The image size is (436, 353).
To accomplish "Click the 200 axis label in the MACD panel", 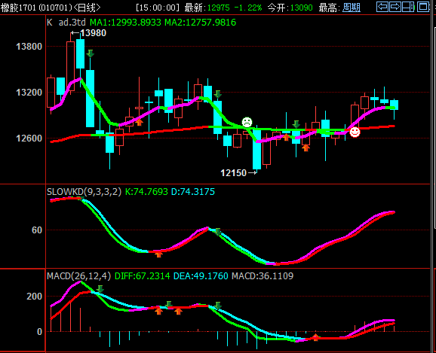I will [34, 297].
